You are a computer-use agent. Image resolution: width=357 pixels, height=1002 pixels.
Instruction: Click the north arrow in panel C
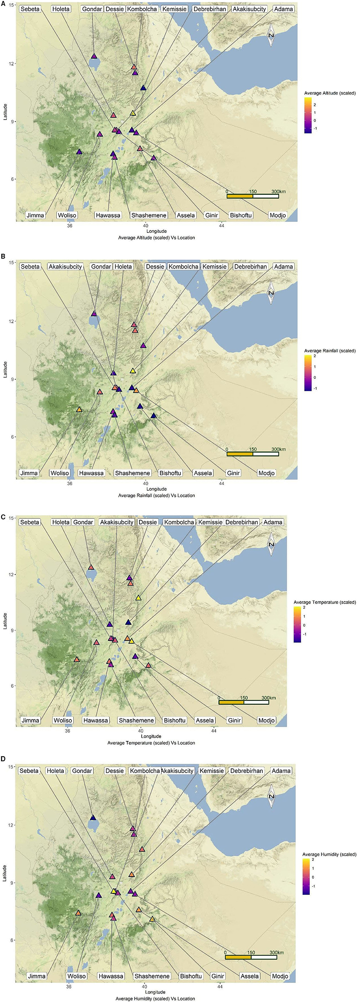click(x=271, y=544)
